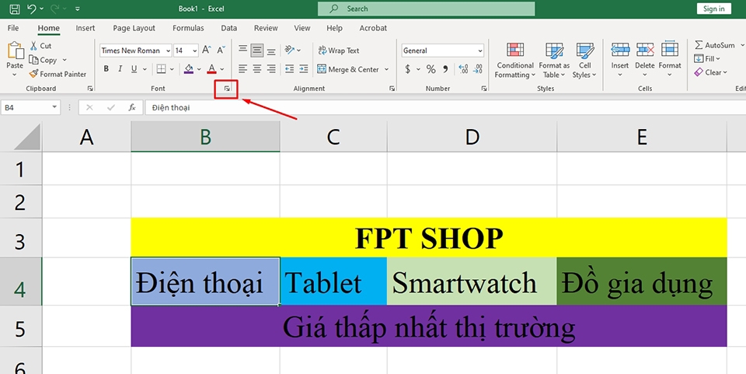This screenshot has width=746, height=374.
Task: Switch to the Formulas tab
Action: click(x=188, y=28)
